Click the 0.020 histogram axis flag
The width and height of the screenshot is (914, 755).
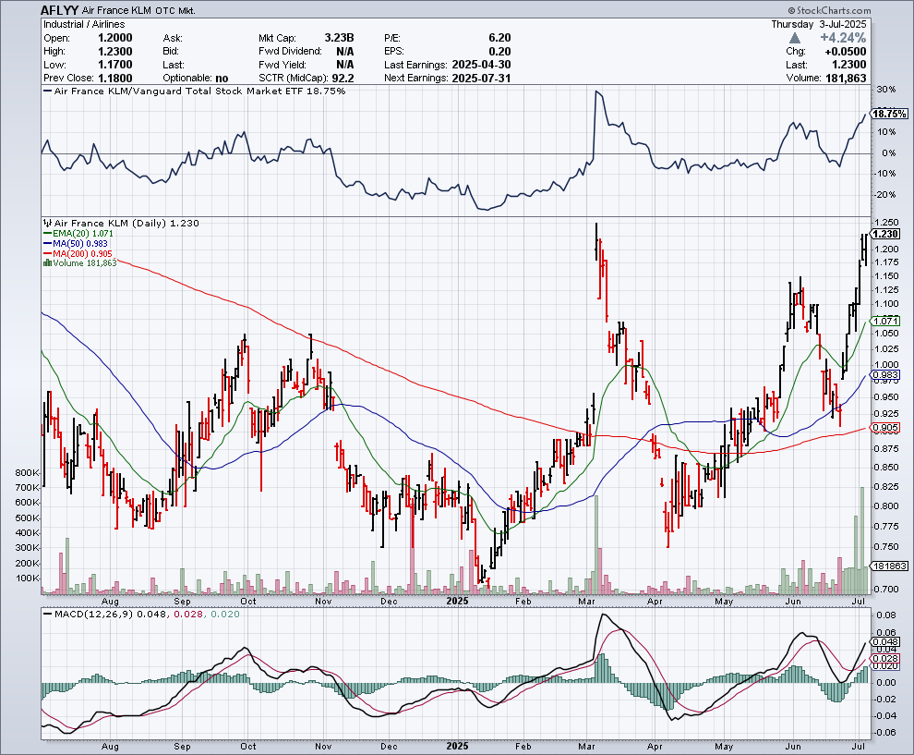tap(886, 665)
